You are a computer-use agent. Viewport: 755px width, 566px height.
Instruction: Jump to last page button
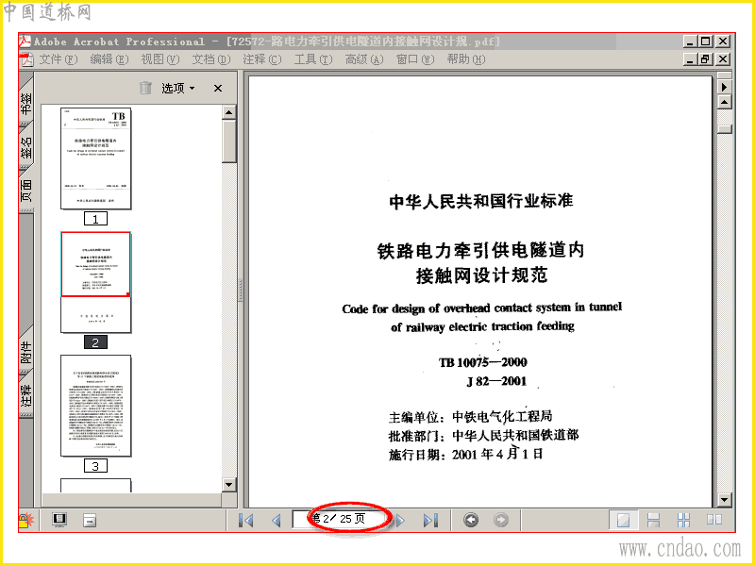[430, 521]
